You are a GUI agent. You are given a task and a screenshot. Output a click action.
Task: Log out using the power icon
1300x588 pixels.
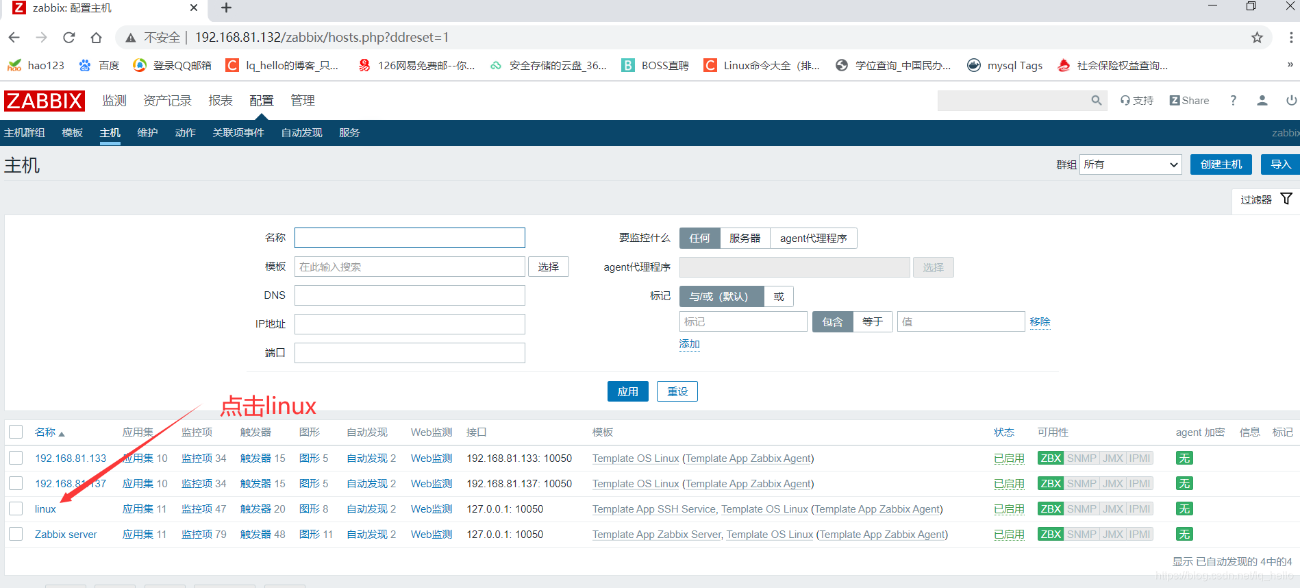pyautogui.click(x=1291, y=100)
